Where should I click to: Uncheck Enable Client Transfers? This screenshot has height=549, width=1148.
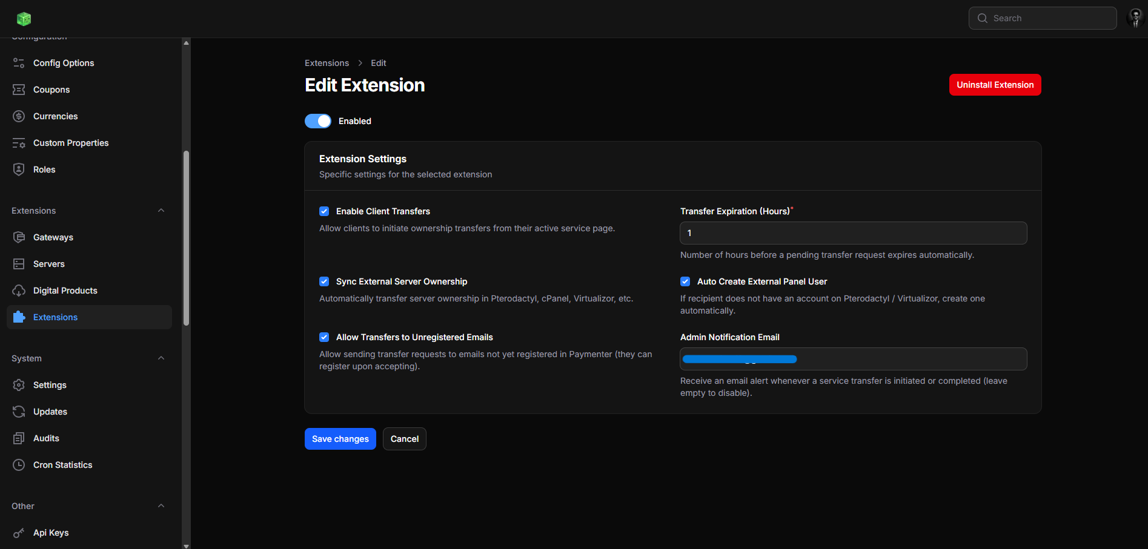(324, 211)
